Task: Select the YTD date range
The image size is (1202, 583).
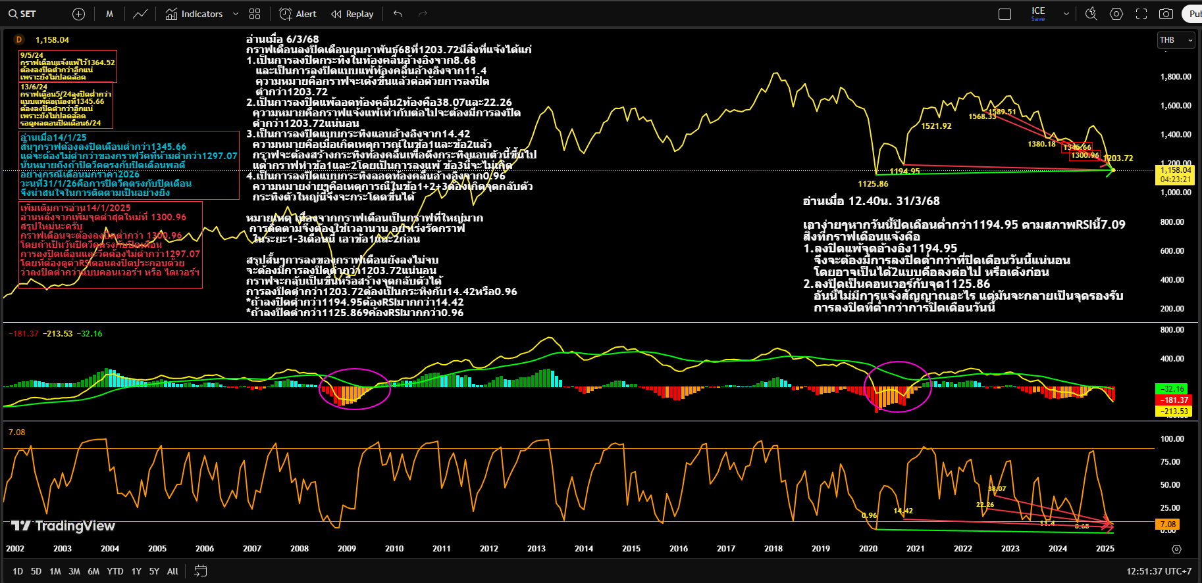Action: [115, 571]
